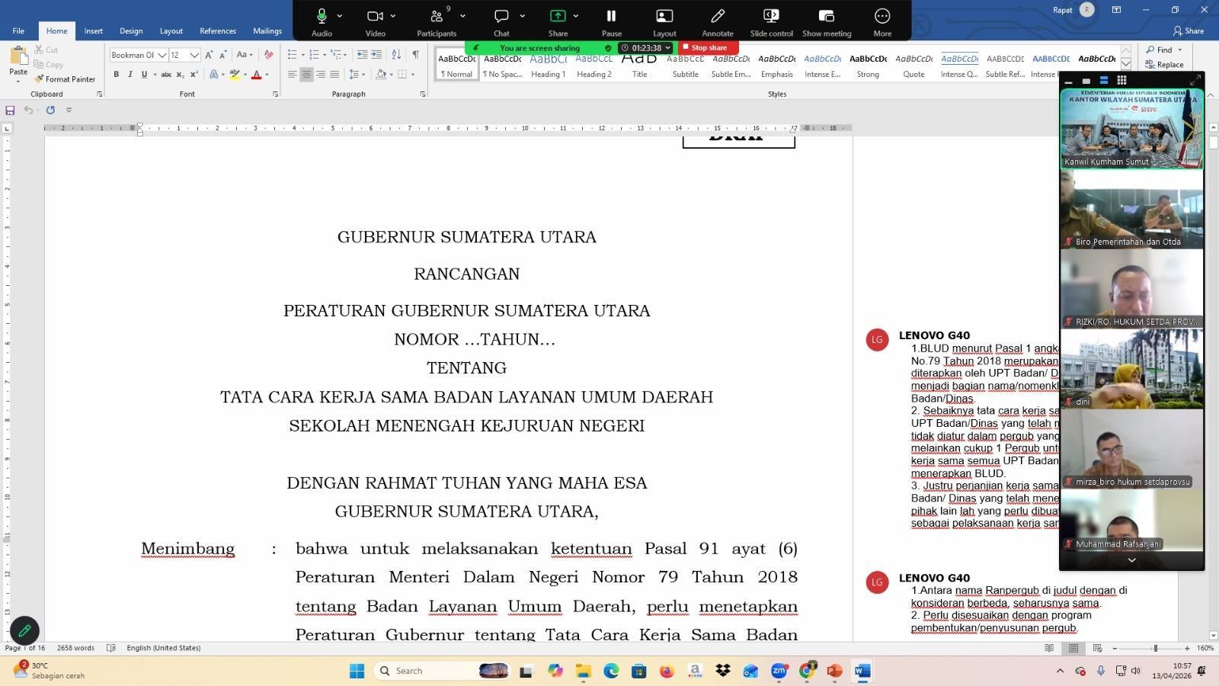Mute the Zoom Audio microphone
Viewport: 1219px width, 686px height.
tap(322, 21)
